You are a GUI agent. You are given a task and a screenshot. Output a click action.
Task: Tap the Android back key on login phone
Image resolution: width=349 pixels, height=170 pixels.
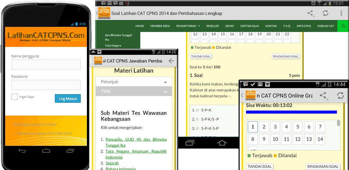(x=22, y=151)
